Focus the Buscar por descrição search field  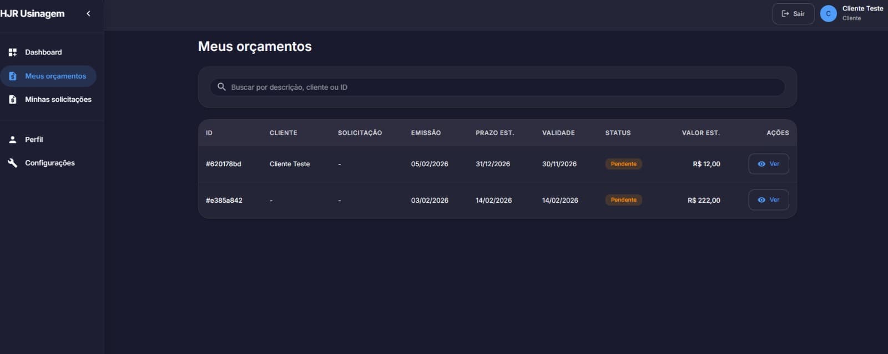497,87
